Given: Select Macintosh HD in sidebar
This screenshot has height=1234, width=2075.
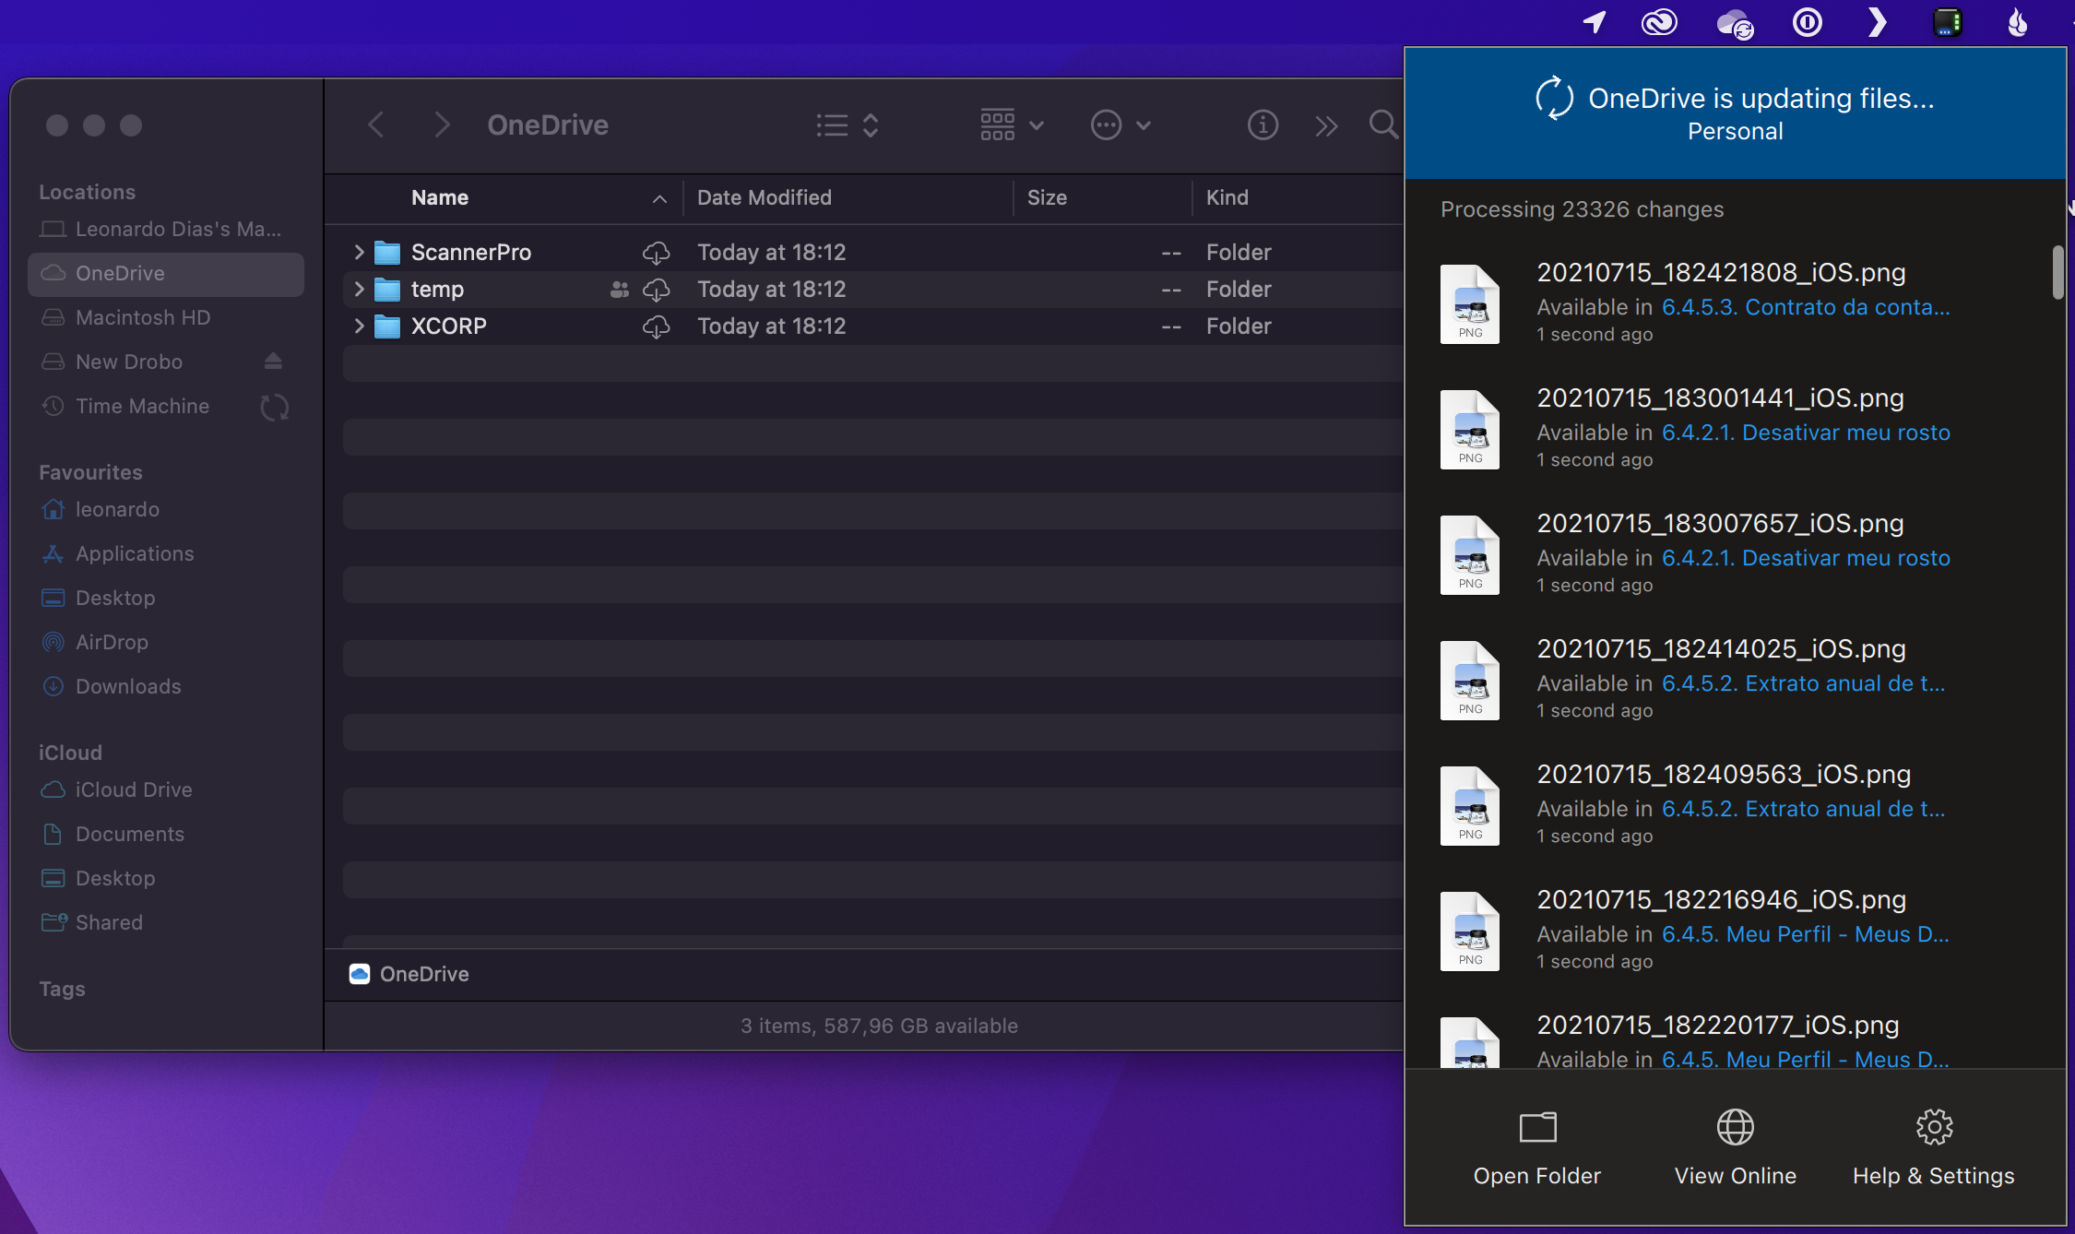Looking at the screenshot, I should pos(143,317).
